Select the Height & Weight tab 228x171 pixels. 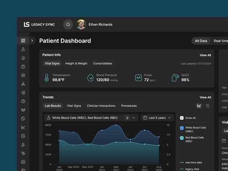76,64
